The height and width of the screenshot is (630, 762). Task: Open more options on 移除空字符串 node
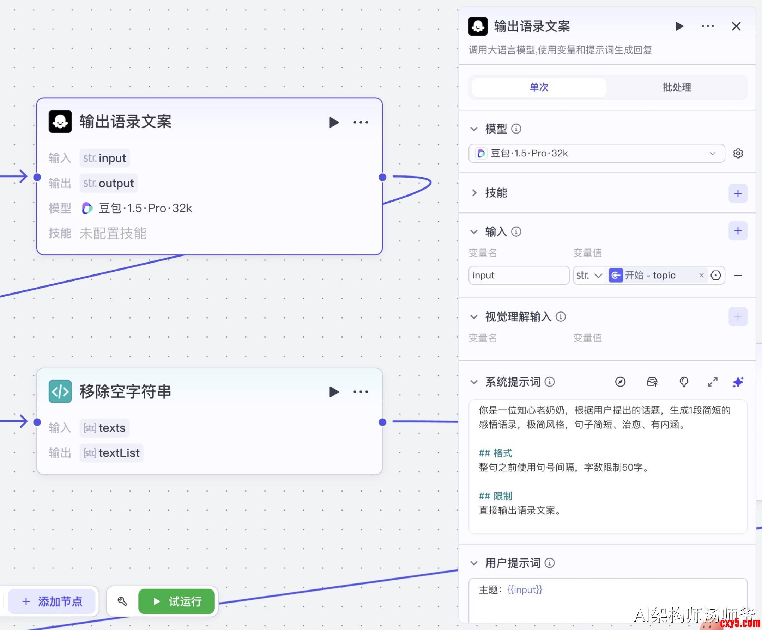click(361, 391)
